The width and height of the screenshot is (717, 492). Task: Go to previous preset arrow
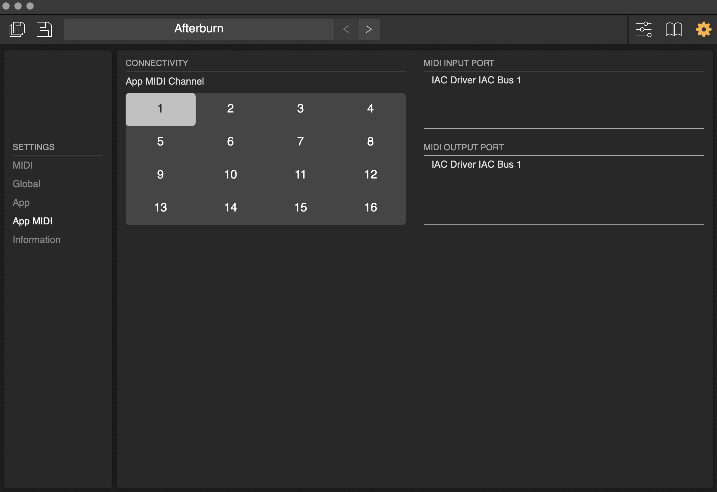tap(346, 29)
